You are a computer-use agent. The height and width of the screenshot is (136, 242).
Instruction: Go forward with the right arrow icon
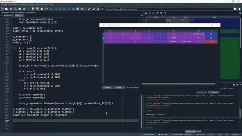102,9
